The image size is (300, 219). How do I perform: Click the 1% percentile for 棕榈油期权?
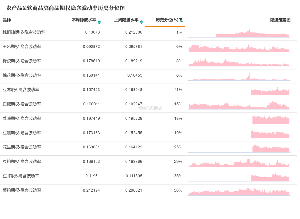179,32
